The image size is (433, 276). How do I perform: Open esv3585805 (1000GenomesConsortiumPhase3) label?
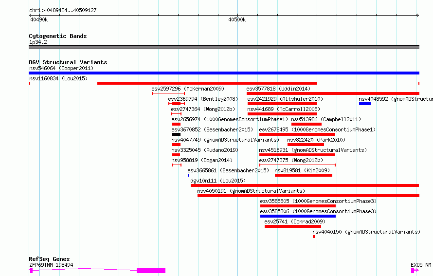coord(318,201)
